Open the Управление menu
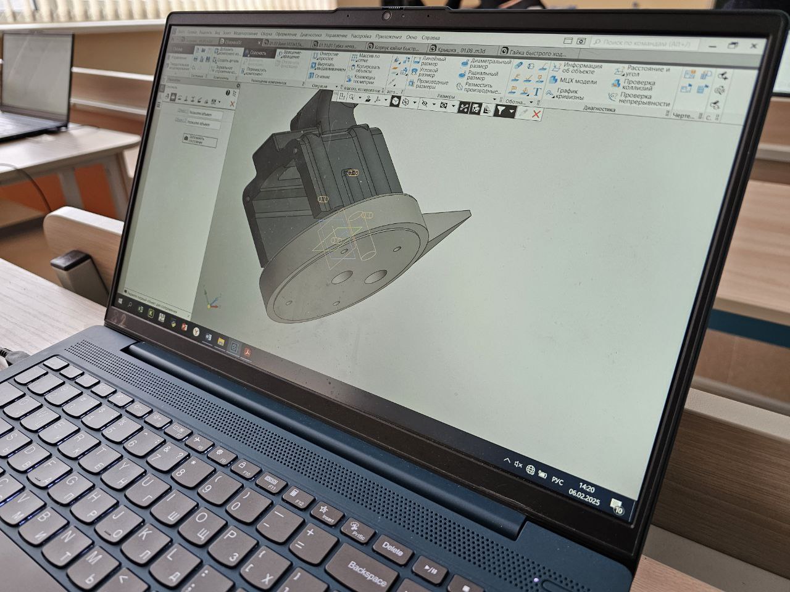Viewport: 790px width, 592px height. pos(337,36)
